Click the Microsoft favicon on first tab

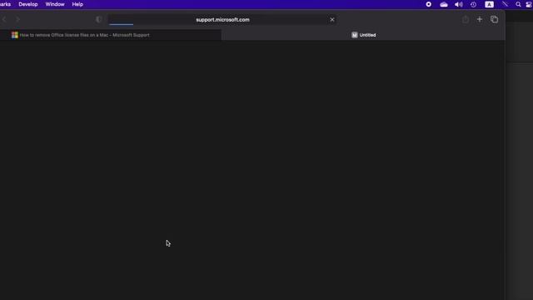click(x=15, y=35)
